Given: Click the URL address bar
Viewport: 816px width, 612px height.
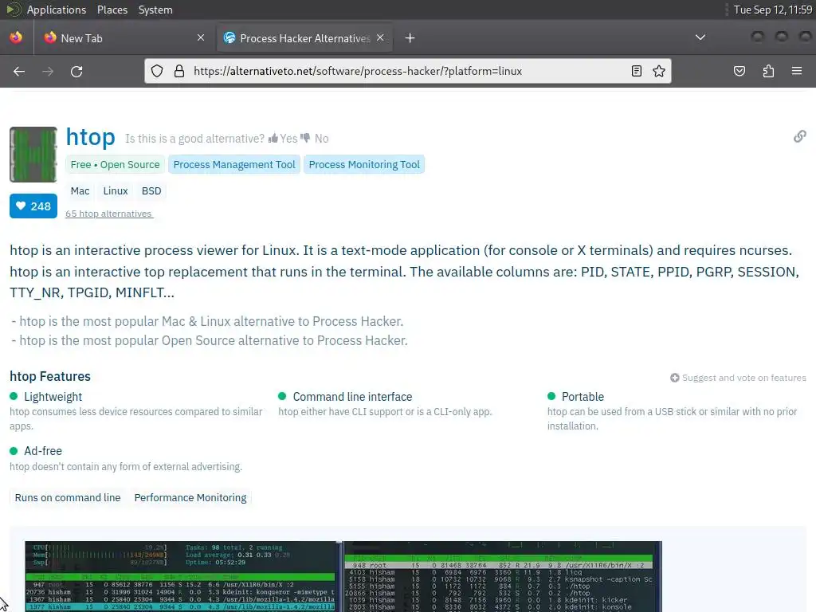Looking at the screenshot, I should click(408, 71).
